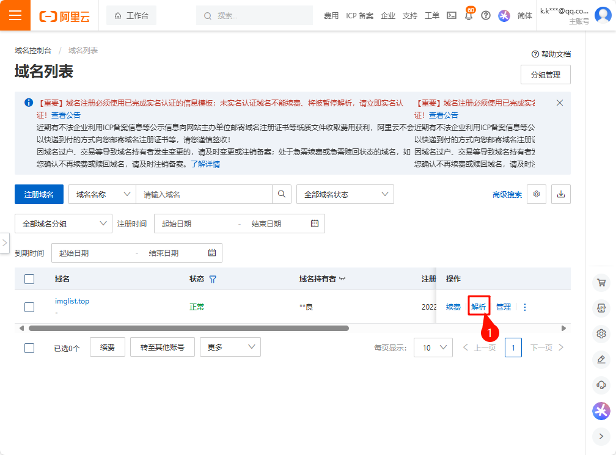Open the 全部域名分组 dropdown
Viewport: 616px width, 455px height.
click(64, 224)
